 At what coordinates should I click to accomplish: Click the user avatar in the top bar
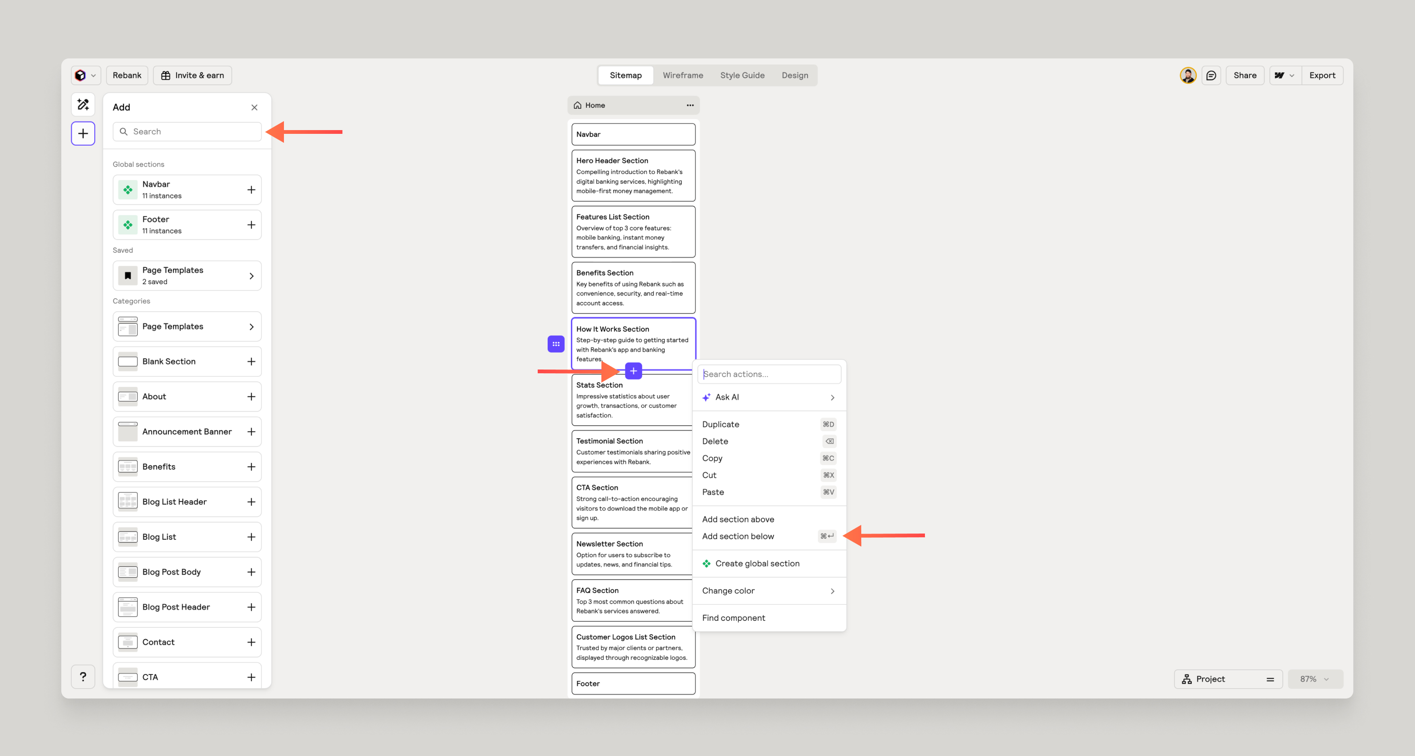click(x=1188, y=75)
